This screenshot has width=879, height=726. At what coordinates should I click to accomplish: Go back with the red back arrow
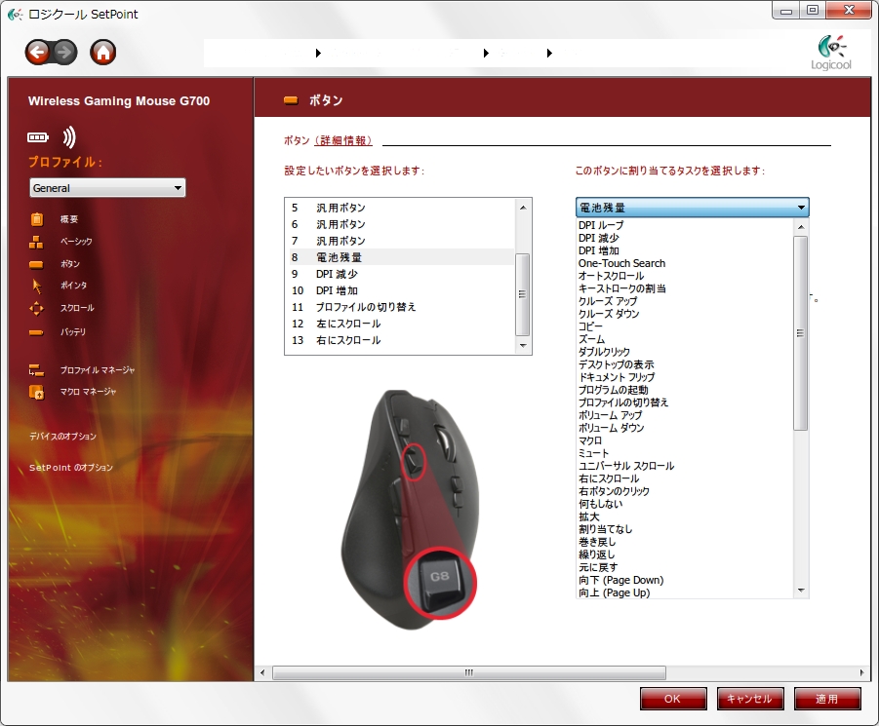click(37, 53)
